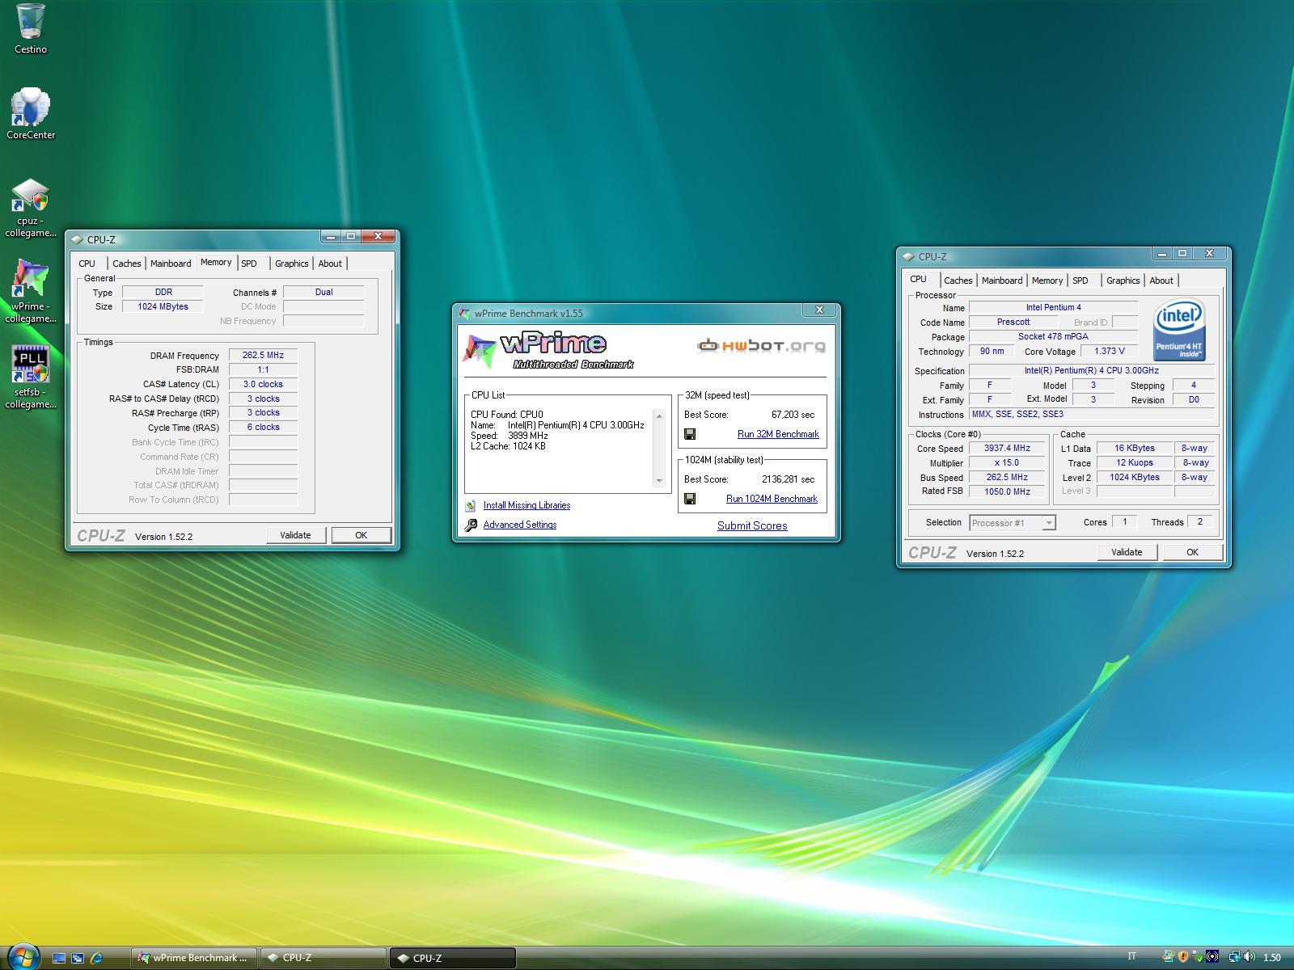
Task: Click the Windows security shield tray icon
Action: pos(1183,957)
